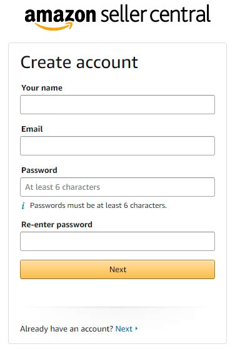Image resolution: width=235 pixels, height=349 pixels.
Task: Click the blue info icon near password hint
Action: (x=23, y=205)
